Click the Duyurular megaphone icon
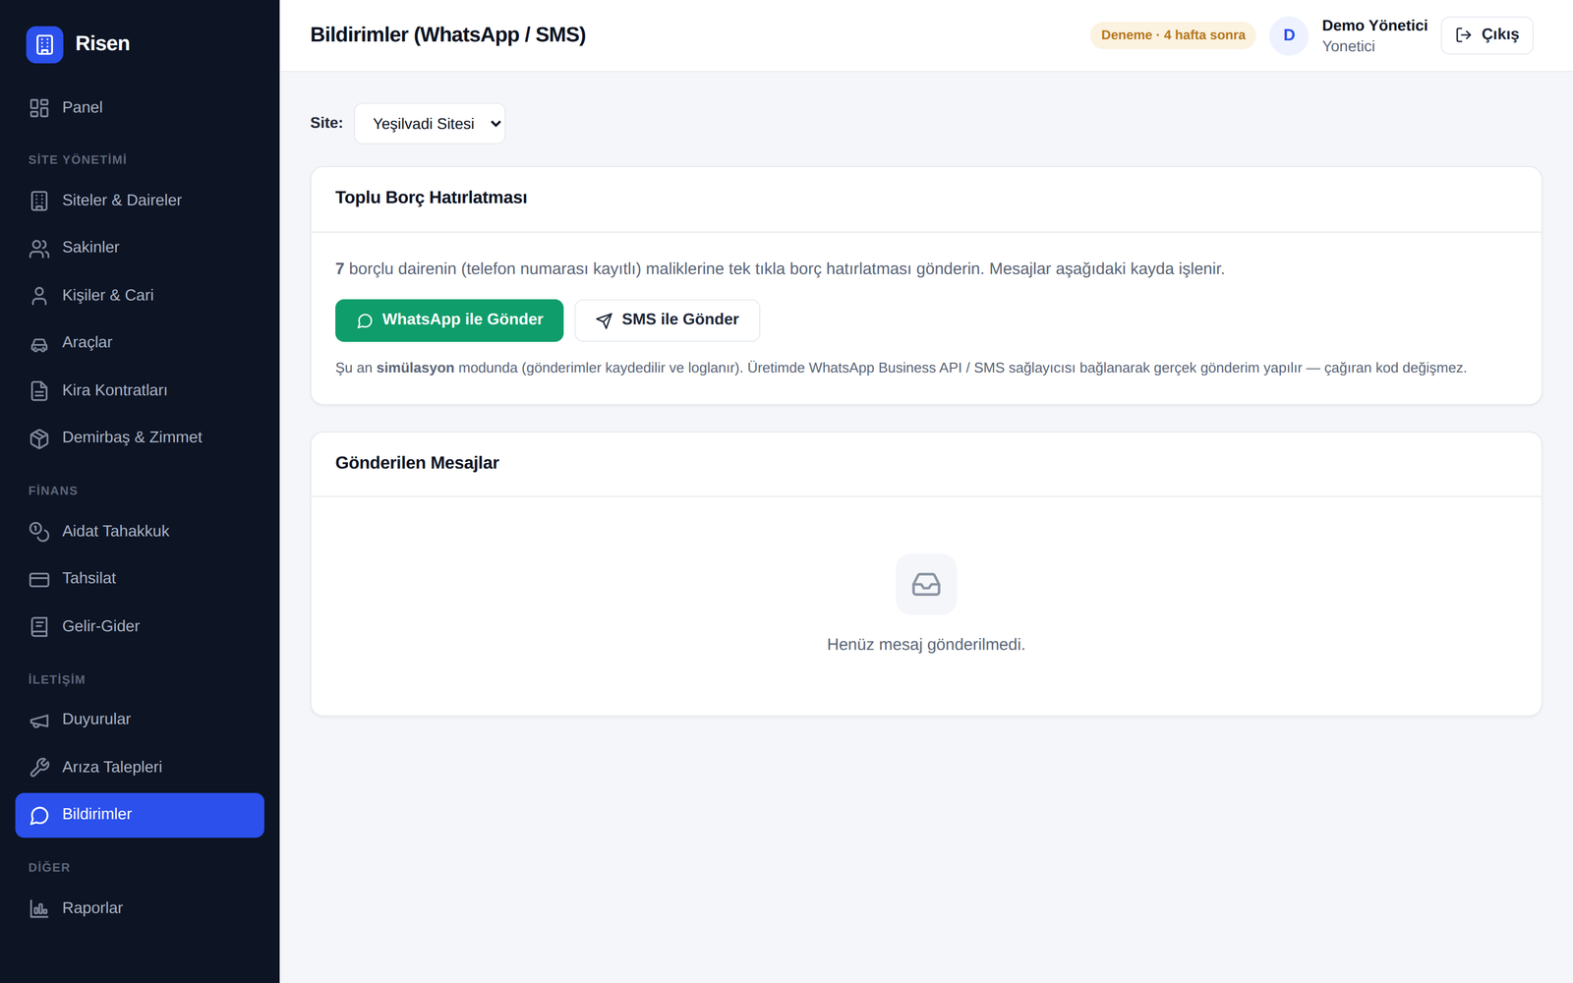1573x983 pixels. pos(39,721)
